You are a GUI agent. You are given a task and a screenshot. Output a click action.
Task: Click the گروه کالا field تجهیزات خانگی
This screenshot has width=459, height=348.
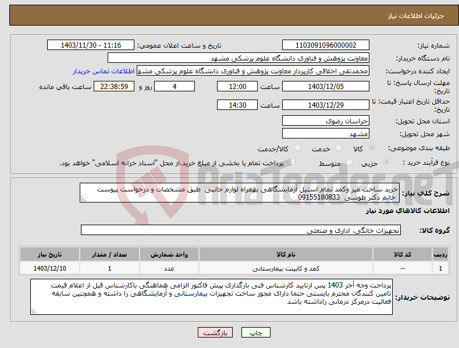241,230
